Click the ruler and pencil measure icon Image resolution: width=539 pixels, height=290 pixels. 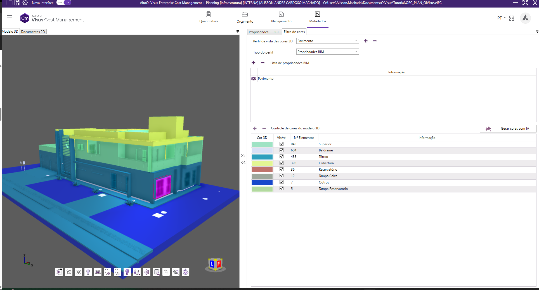click(69, 272)
